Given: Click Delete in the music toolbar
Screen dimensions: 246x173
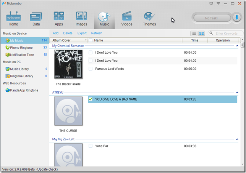Looking at the screenshot, I should click(68, 33).
